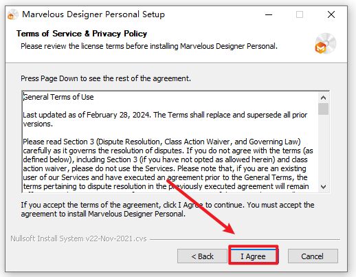Accept terms with the I Agree button
356x277 pixels.
[253, 256]
